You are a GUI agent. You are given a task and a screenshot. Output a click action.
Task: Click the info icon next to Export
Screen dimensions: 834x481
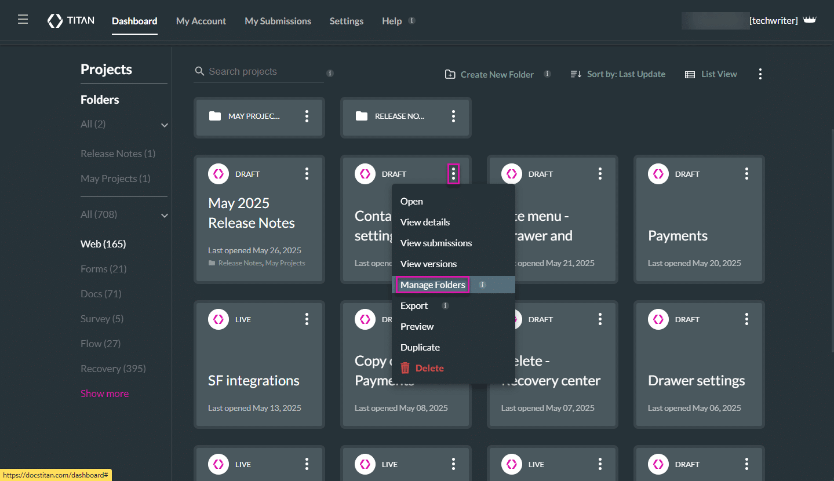(x=445, y=305)
